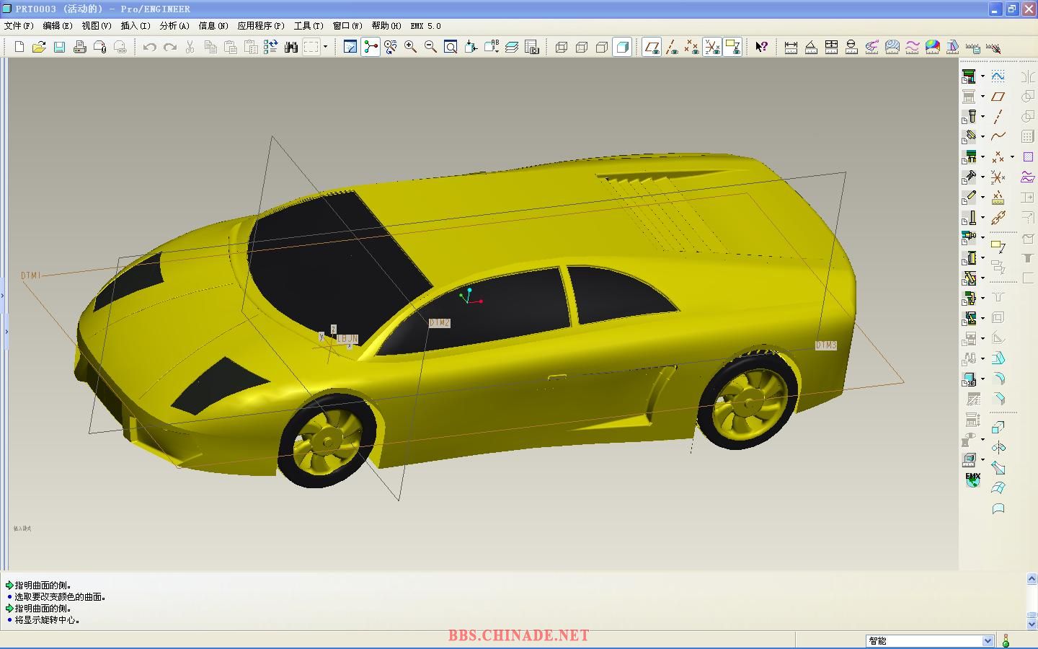Open the 工具(T) menu
This screenshot has width=1038, height=649.
point(309,25)
